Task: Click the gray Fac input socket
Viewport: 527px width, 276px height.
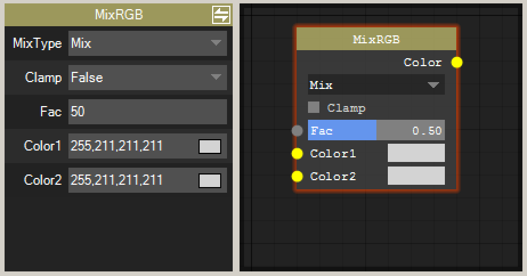Action: [x=297, y=131]
